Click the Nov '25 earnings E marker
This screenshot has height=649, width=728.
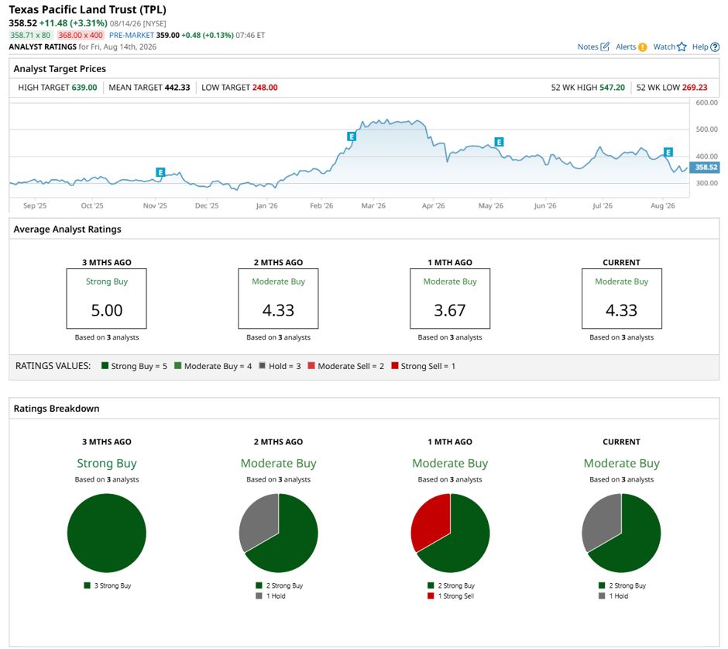(160, 172)
